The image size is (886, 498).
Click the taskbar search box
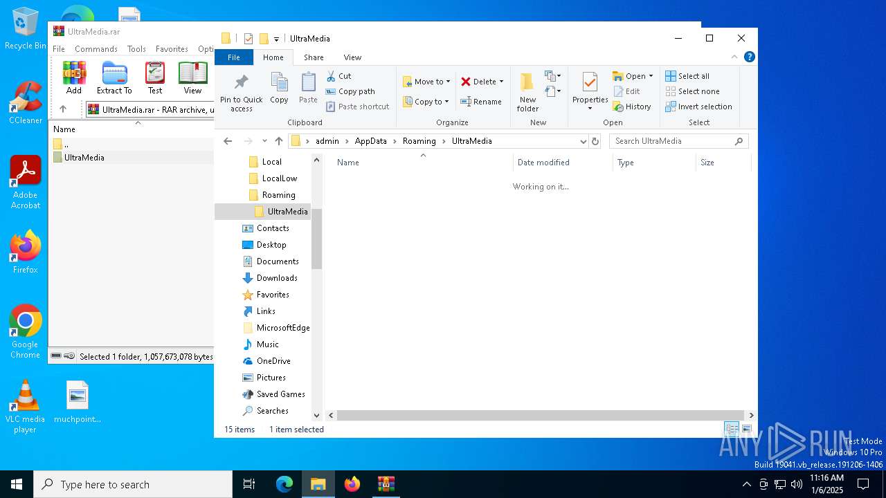pos(133,484)
